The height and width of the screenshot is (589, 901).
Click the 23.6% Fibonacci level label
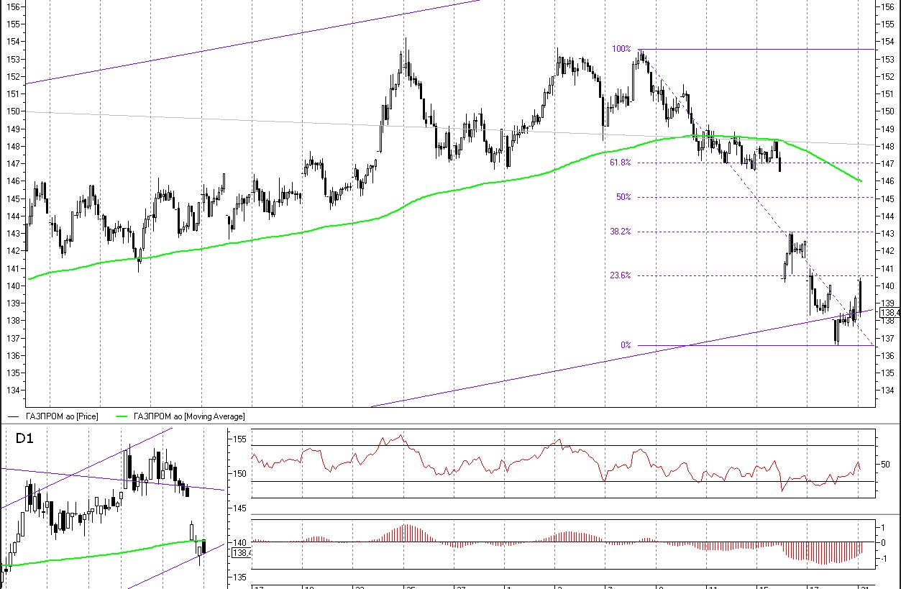[620, 275]
